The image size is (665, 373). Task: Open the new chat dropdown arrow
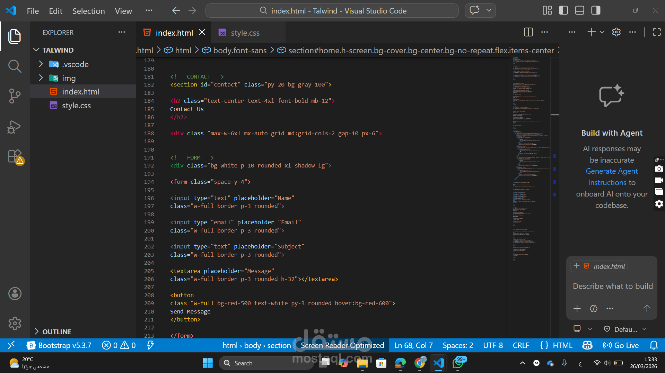pos(602,32)
